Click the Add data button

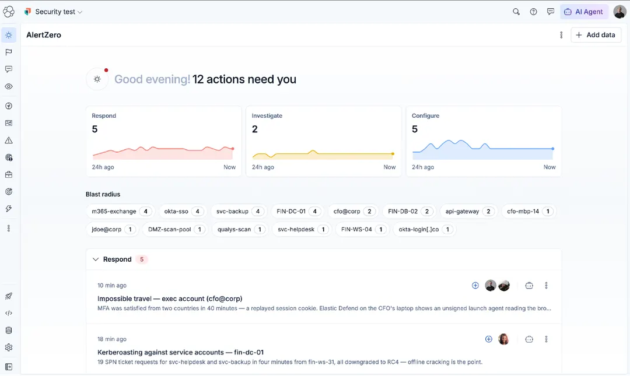click(x=596, y=35)
